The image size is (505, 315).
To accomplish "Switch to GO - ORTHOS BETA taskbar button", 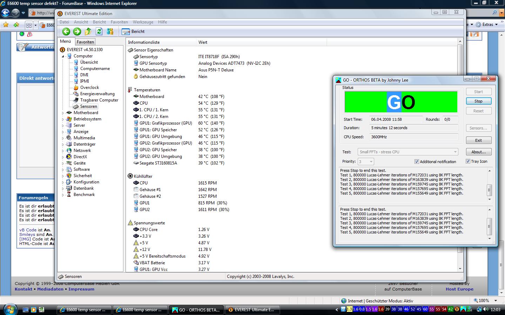I will (196, 310).
